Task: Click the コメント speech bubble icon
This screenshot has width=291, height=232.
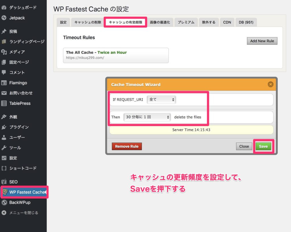Action: pyautogui.click(x=4, y=72)
